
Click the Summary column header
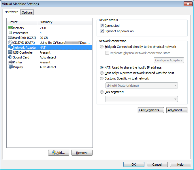[65, 22]
